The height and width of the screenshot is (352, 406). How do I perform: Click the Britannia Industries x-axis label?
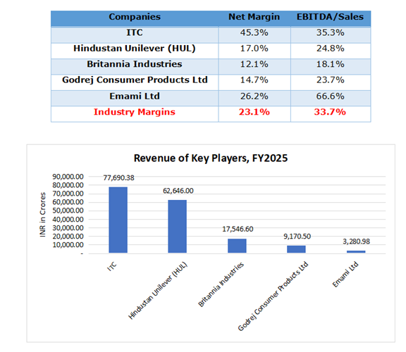click(x=221, y=284)
